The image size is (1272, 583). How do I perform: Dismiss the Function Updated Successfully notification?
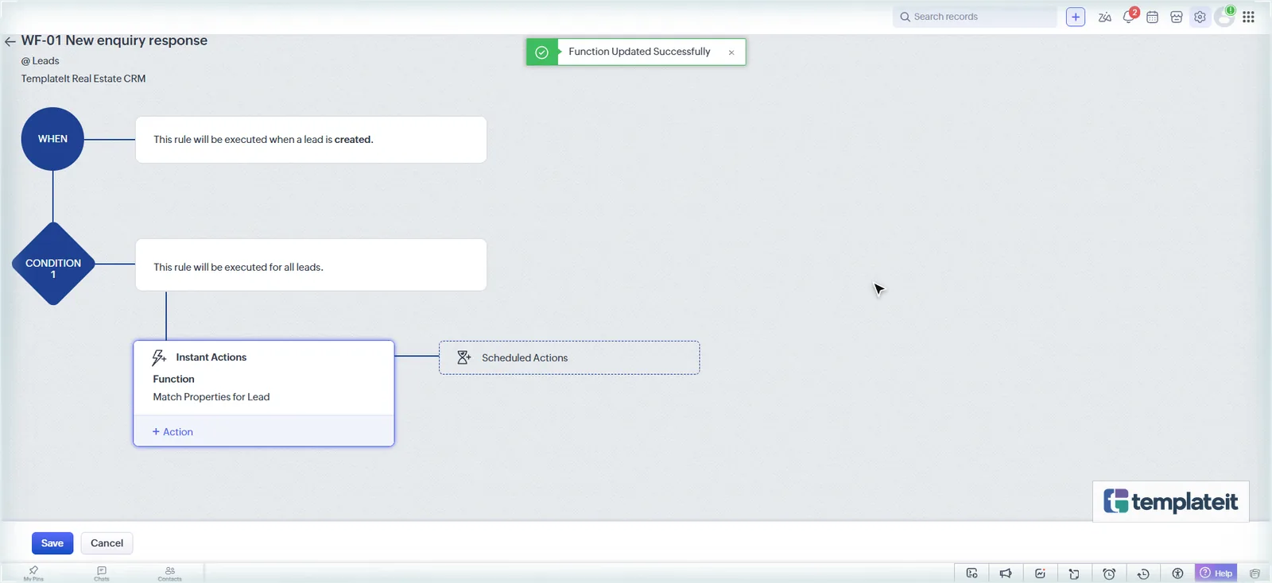(x=731, y=52)
